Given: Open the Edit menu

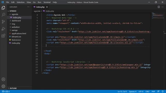Looking at the screenshot, I should pos(13,2).
